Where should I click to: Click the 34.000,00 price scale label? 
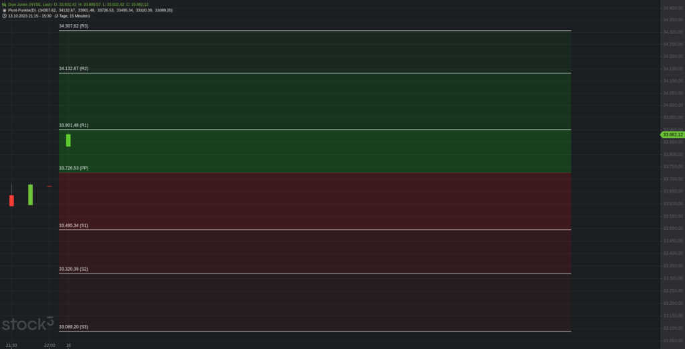(673, 105)
